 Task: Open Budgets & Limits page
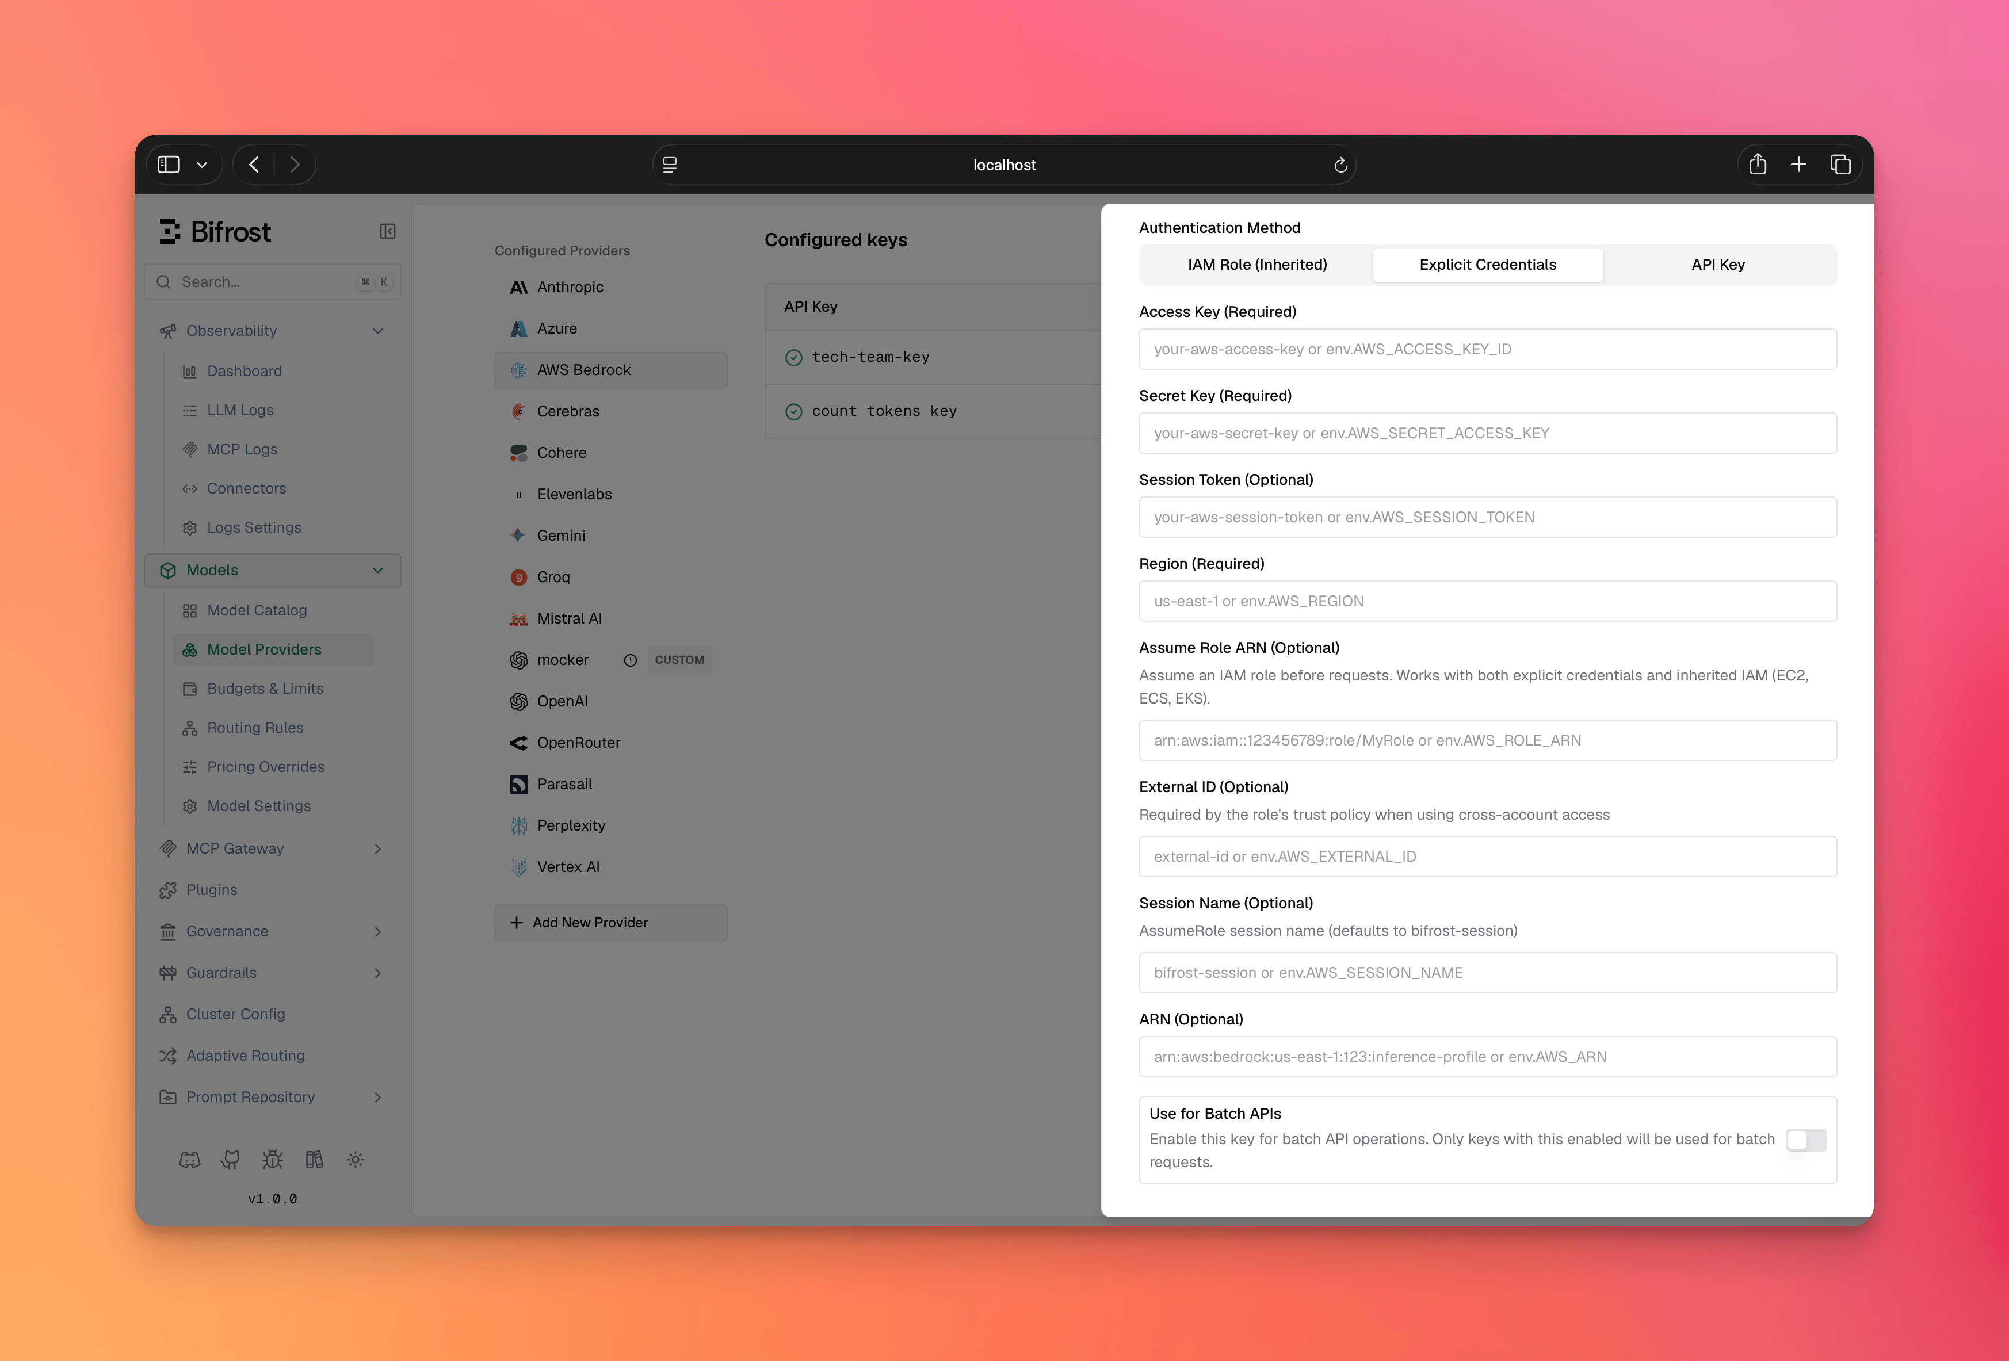(x=265, y=689)
